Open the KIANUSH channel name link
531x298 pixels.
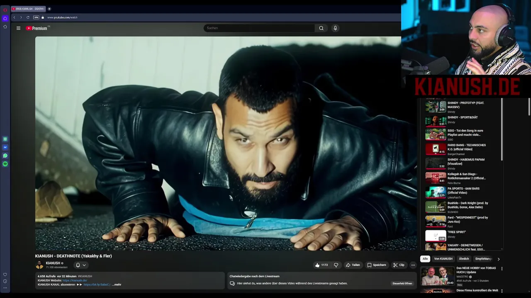tap(53, 263)
